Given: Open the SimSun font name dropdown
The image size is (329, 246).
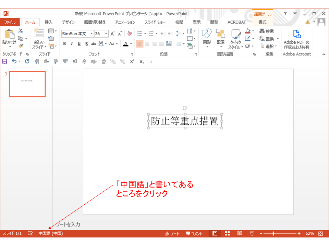Looking at the screenshot, I should tap(92, 34).
